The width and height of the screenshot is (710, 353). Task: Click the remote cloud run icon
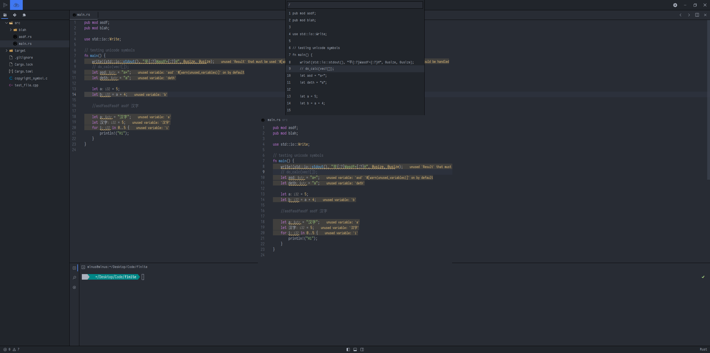(16, 5)
